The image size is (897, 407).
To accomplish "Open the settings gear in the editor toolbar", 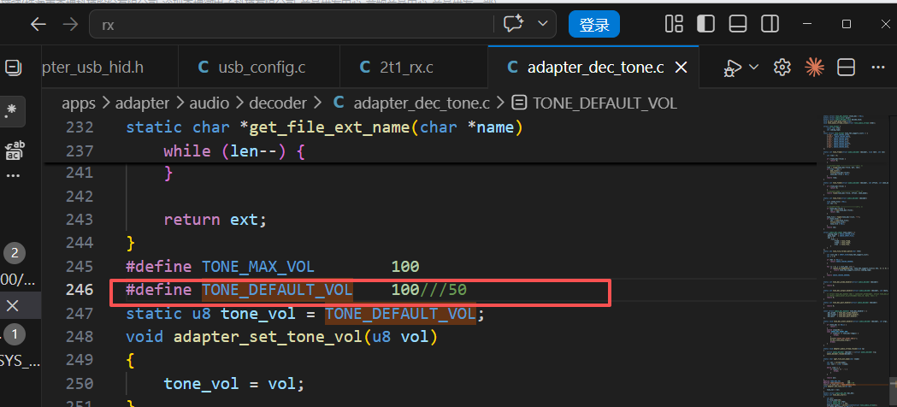I will 782,68.
